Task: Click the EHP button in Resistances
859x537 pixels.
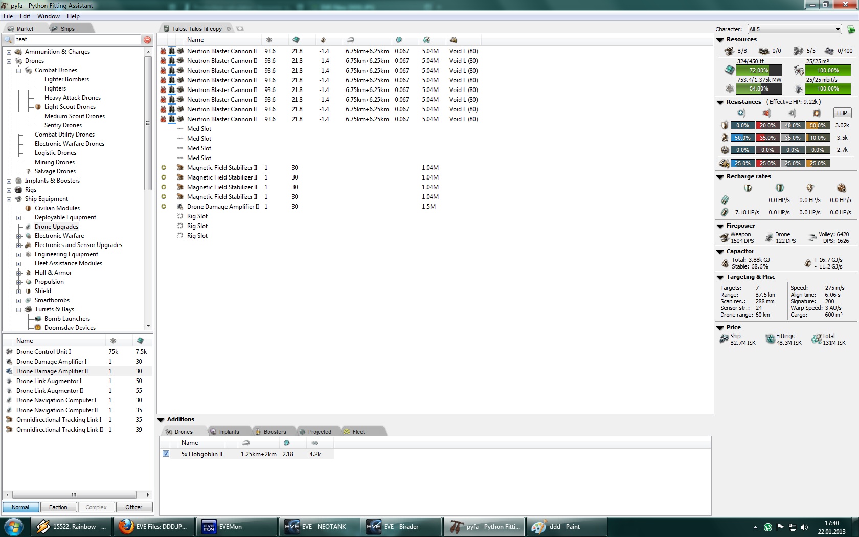Action: point(842,113)
